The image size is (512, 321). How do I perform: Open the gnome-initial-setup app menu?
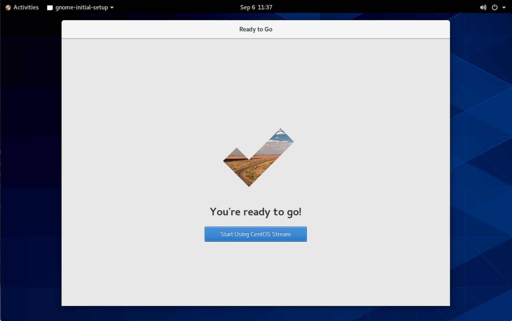[80, 7]
